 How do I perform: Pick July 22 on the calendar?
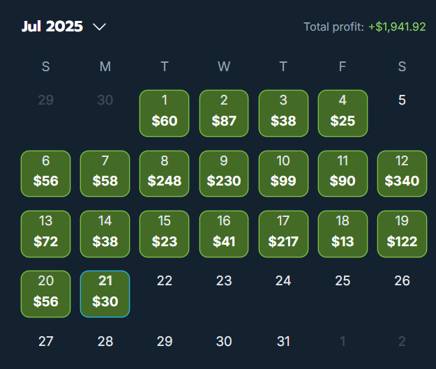coord(165,280)
